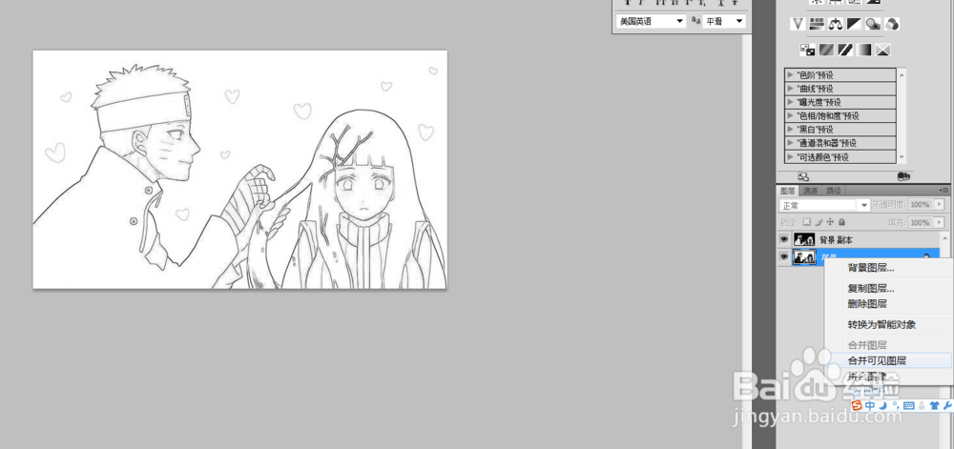Add a Vibrance adjustment layer
Viewport: 954px width, 449px height.
click(x=798, y=24)
